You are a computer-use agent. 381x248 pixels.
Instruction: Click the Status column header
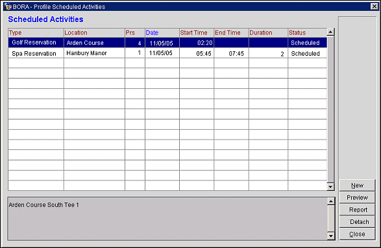pos(308,32)
